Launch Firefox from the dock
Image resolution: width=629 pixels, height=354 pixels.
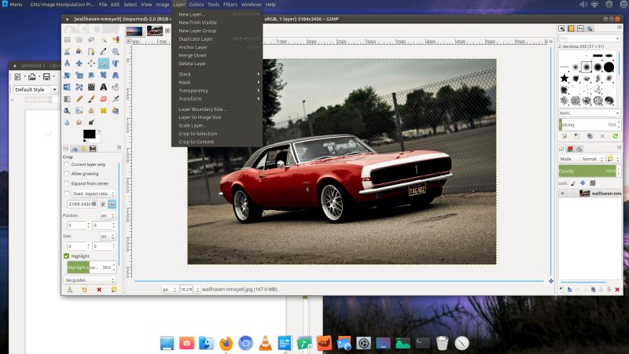(226, 343)
